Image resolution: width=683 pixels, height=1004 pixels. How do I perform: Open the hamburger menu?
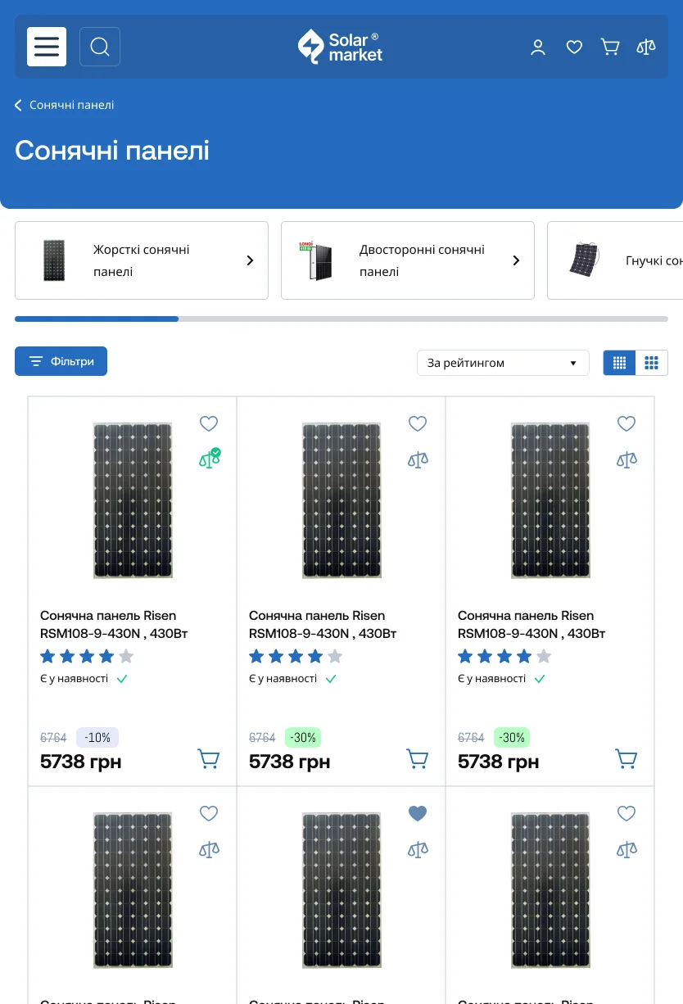[x=47, y=47]
